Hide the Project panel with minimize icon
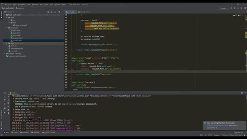Screen dimensions: 247x139 coord(63,12)
